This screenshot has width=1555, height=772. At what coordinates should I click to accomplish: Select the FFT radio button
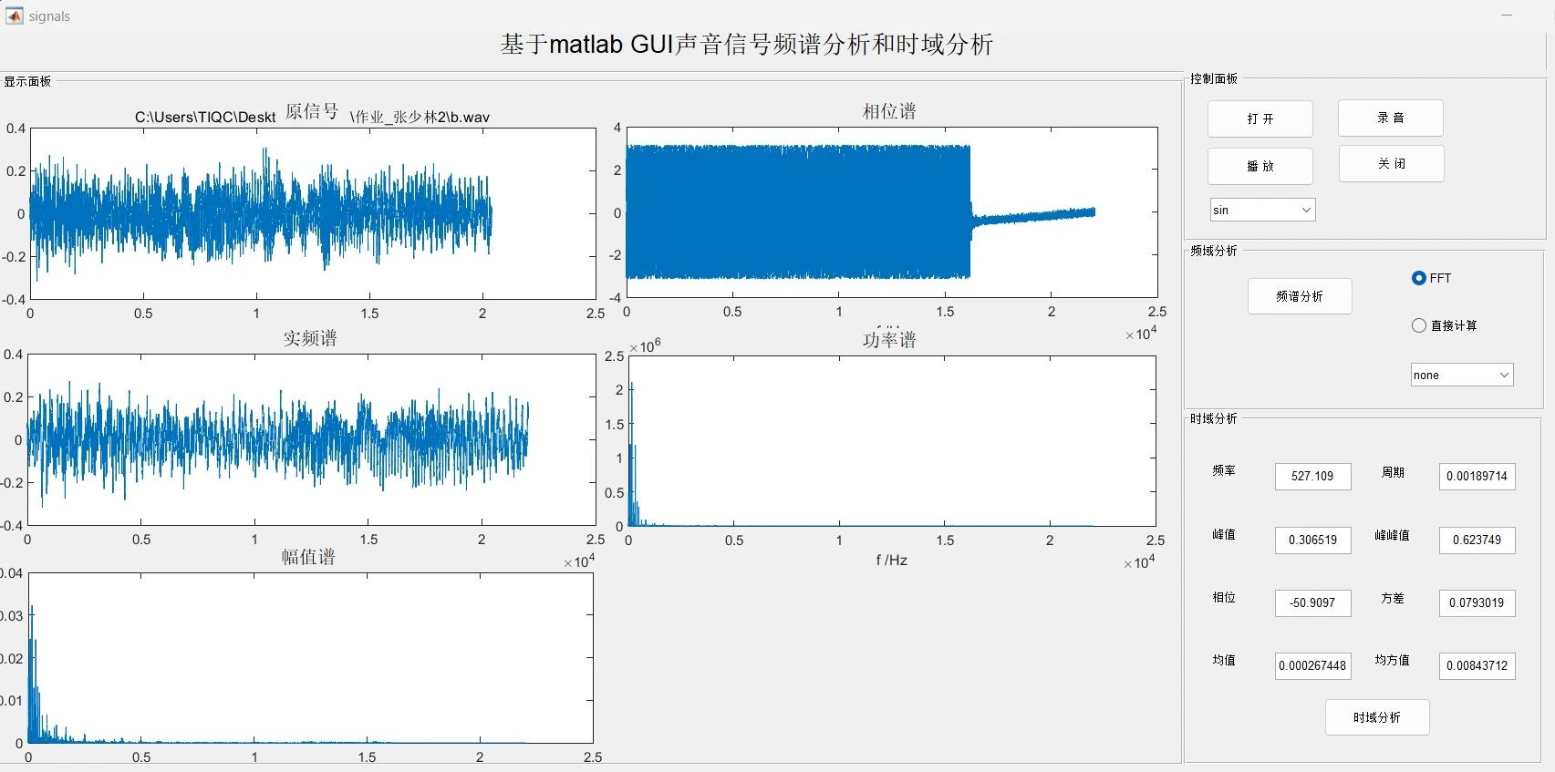(x=1418, y=278)
